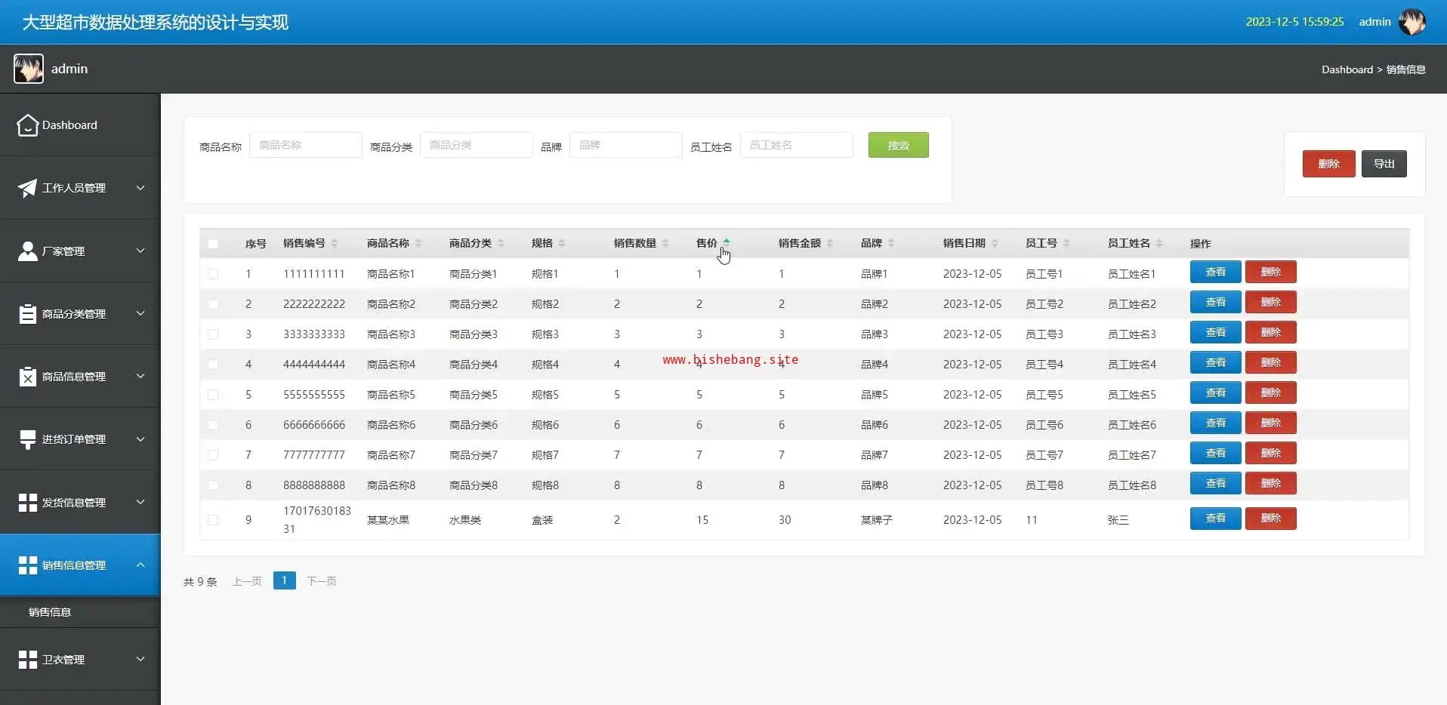The image size is (1447, 705).
Task: Click the 商品名称 search input field
Action: pyautogui.click(x=306, y=145)
